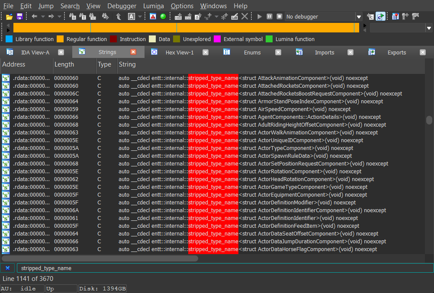Viewport: 434px width, 293px height.
Task: Open the File menu
Action: click(8, 6)
